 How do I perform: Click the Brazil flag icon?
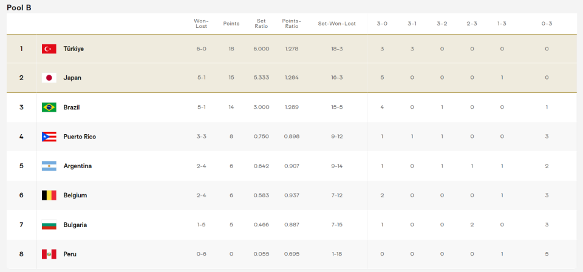tap(49, 107)
